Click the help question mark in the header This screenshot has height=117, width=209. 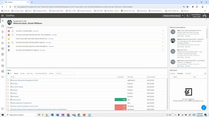click(183, 16)
